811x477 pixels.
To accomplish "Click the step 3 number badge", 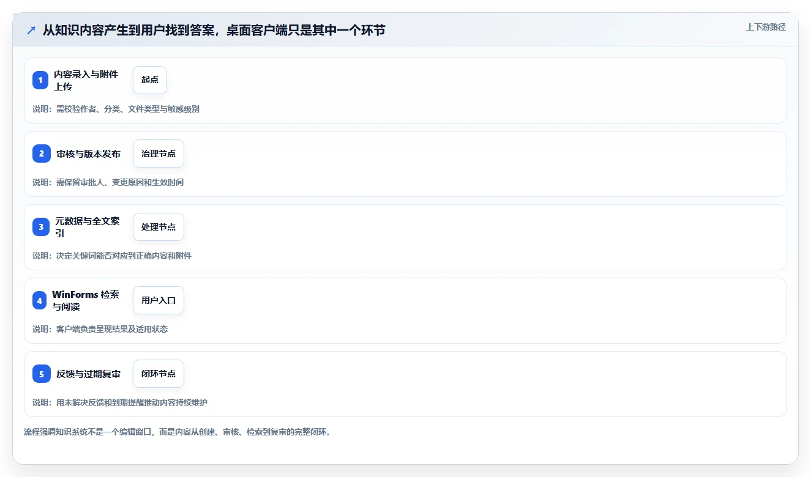I will [x=41, y=227].
